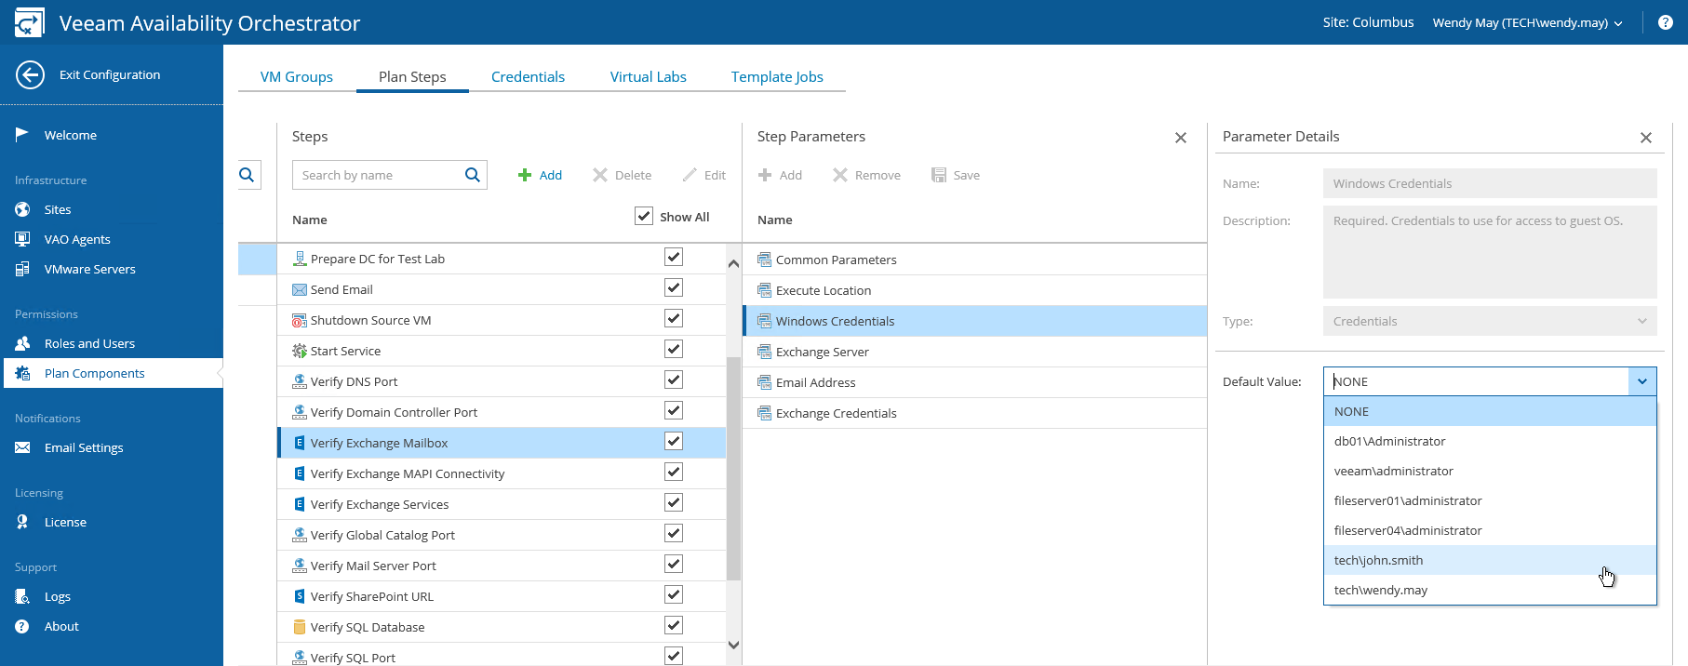The width and height of the screenshot is (1688, 666).
Task: Uncheck the Send Email step checkbox
Action: [674, 287]
